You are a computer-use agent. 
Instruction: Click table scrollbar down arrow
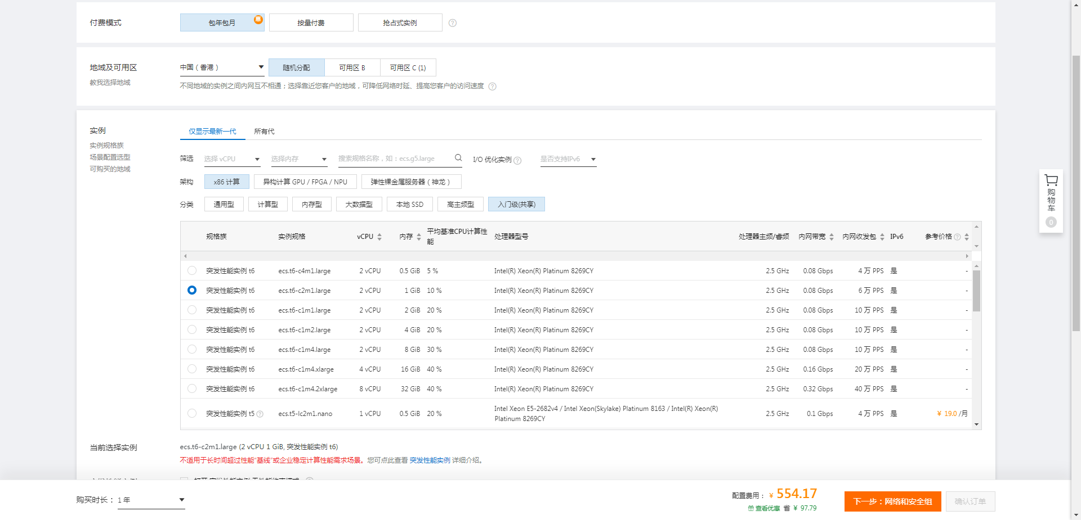[x=976, y=424]
